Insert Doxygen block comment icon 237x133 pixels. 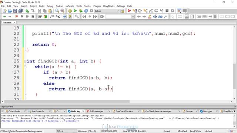pos(52,16)
